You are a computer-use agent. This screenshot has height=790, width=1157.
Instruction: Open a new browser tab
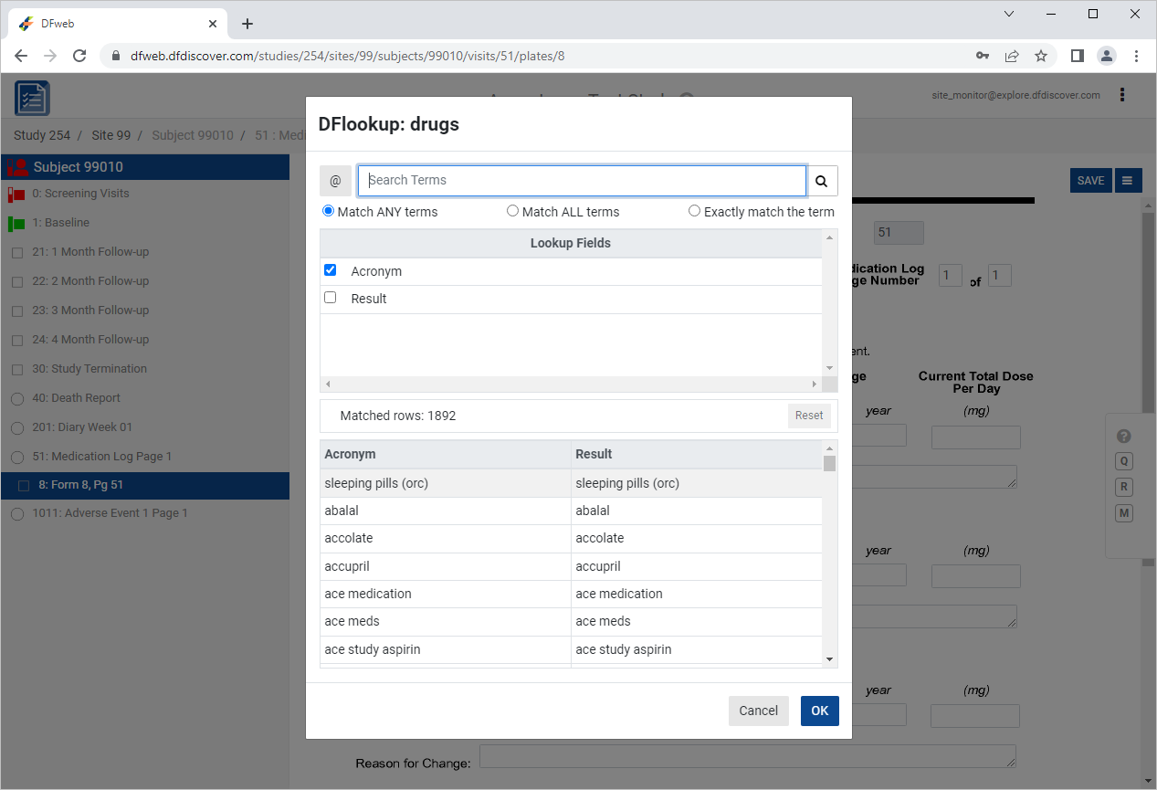(247, 24)
